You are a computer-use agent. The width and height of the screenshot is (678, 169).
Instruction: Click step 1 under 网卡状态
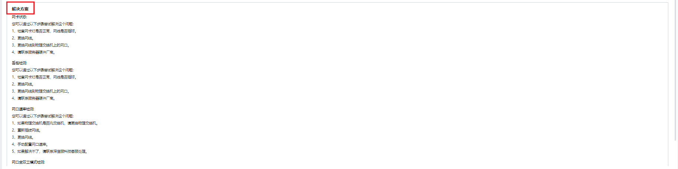44,31
